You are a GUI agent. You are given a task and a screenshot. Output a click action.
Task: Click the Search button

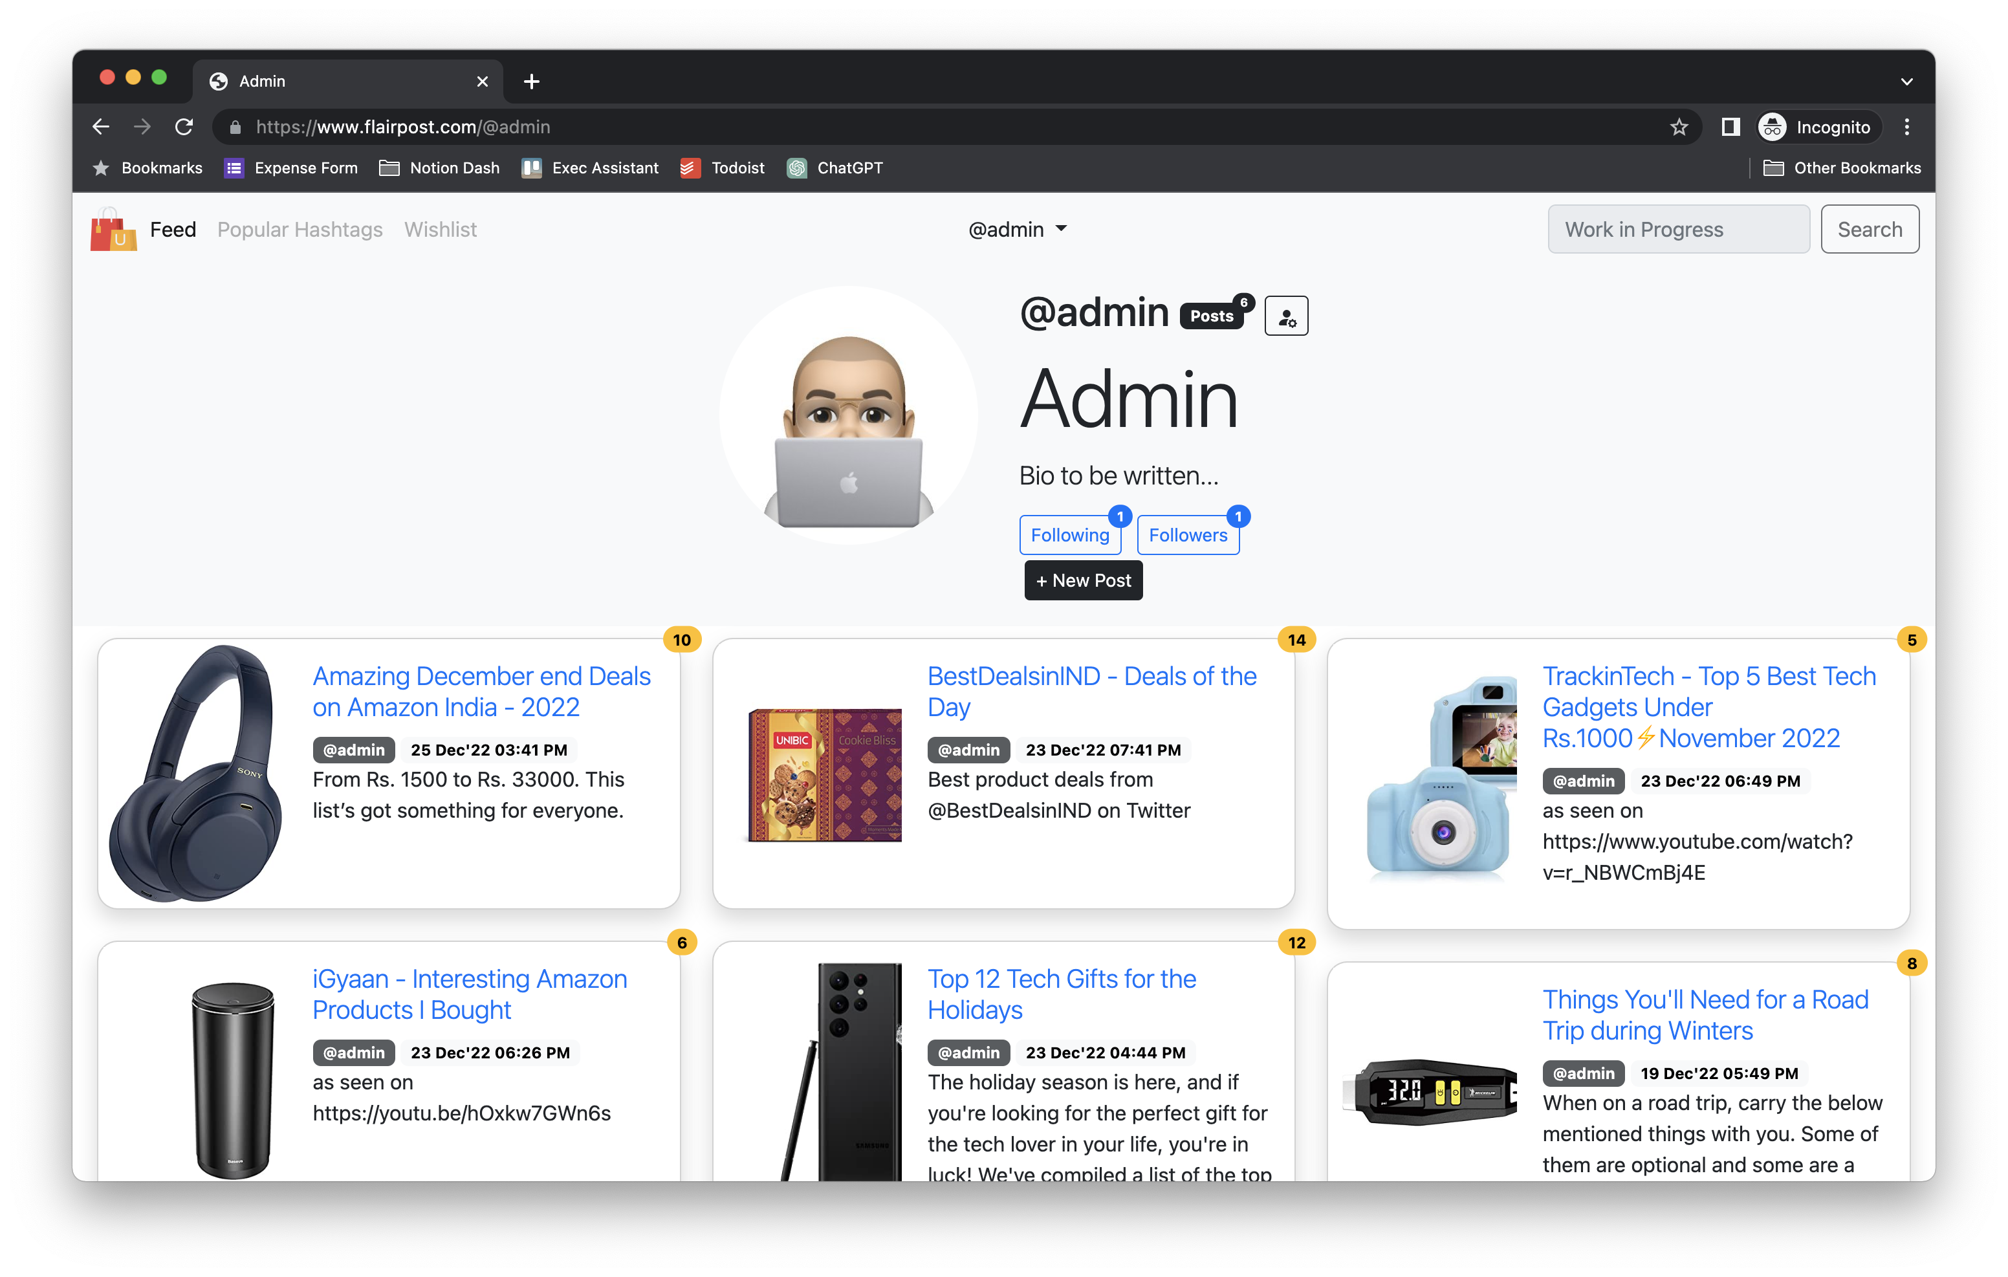(x=1869, y=230)
